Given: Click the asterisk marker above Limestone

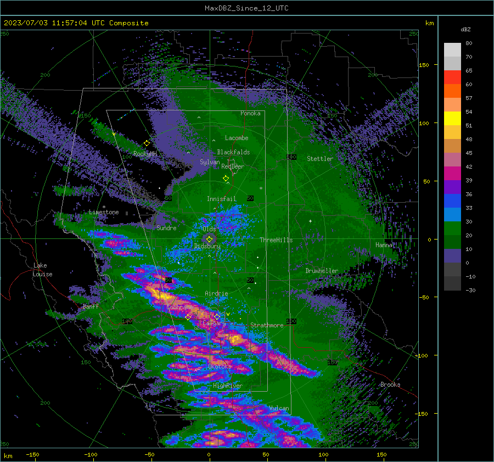Looking at the screenshot, I should coord(104,207).
